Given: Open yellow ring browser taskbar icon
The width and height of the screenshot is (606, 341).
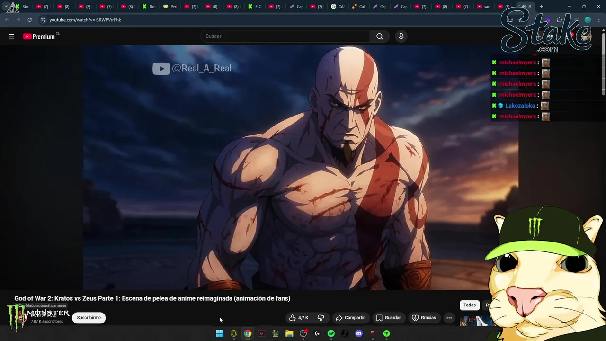Looking at the screenshot, I should pyautogui.click(x=233, y=333).
